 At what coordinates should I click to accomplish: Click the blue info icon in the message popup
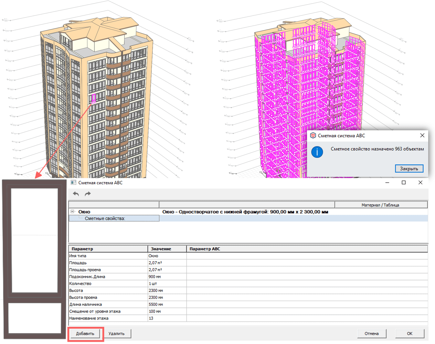(317, 152)
